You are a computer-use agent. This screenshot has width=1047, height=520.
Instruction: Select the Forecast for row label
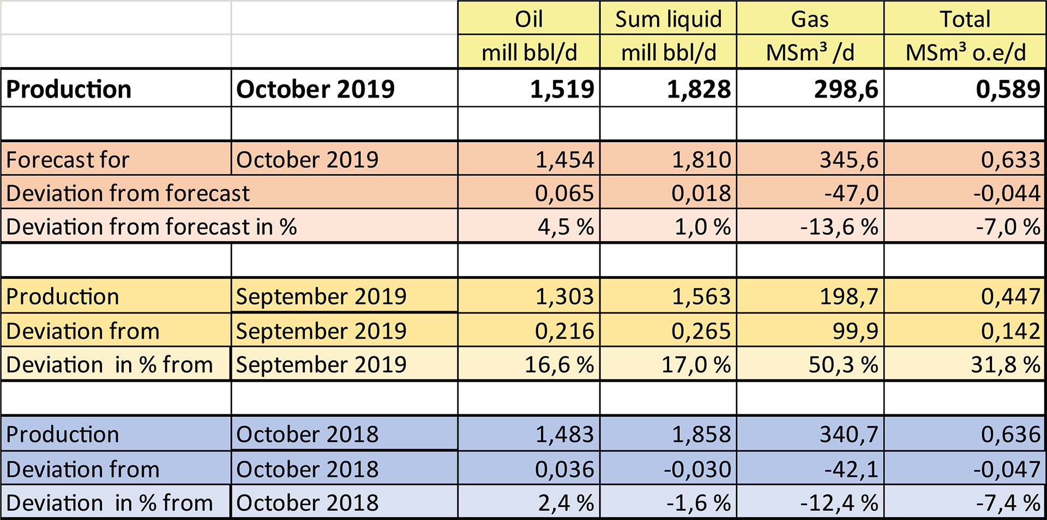tap(68, 160)
